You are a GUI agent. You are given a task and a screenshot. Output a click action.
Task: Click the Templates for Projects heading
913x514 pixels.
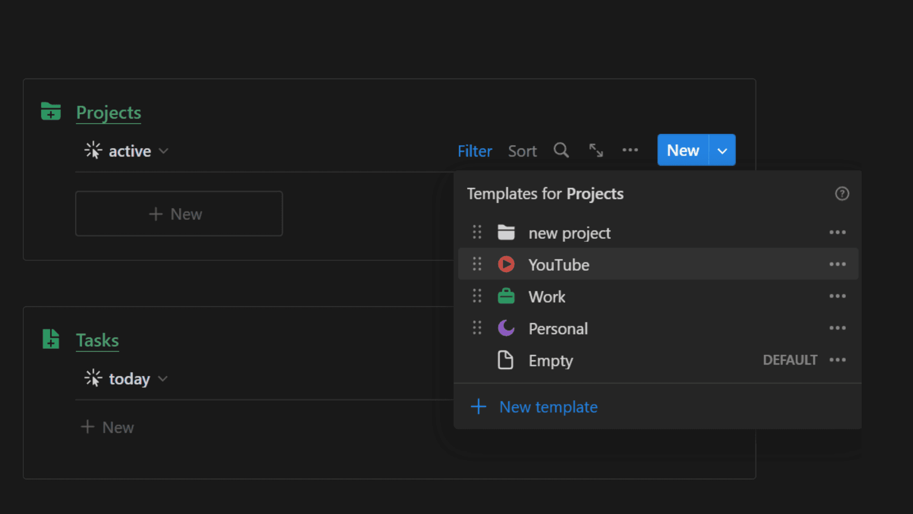[545, 194]
